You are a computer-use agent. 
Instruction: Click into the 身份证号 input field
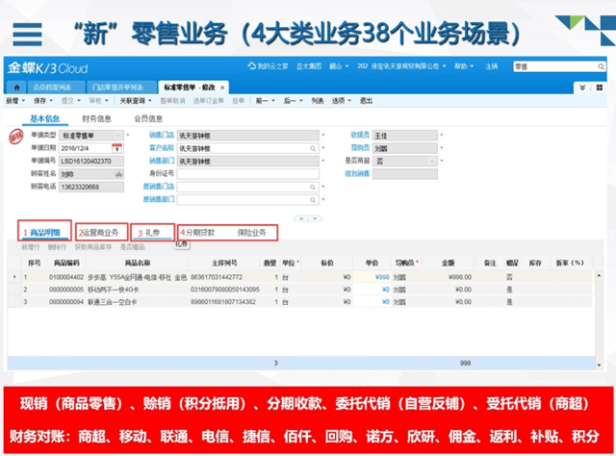248,174
